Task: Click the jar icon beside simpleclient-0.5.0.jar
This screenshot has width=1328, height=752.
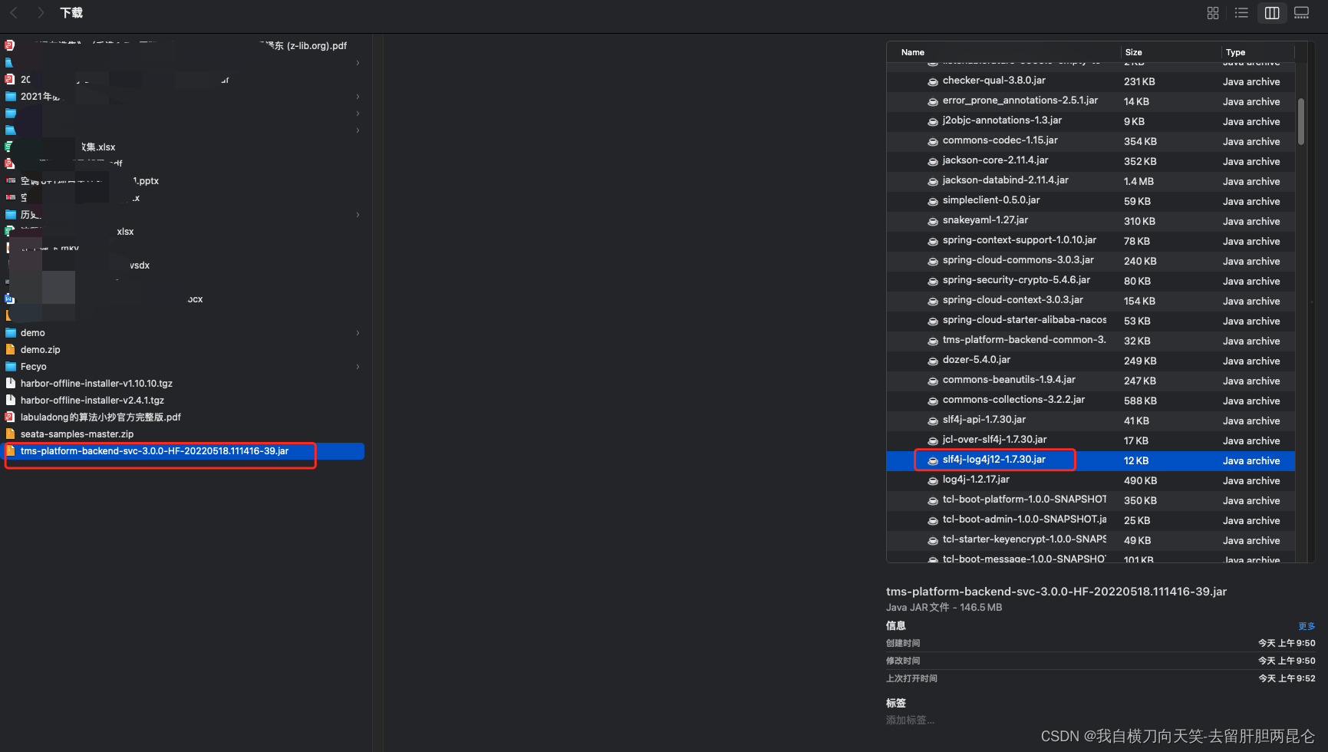Action: [x=933, y=201]
